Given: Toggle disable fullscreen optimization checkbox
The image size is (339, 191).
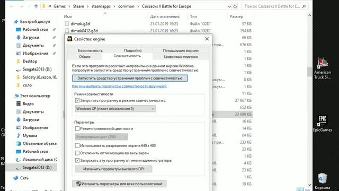Looking at the screenshot, I should pyautogui.click(x=77, y=153).
